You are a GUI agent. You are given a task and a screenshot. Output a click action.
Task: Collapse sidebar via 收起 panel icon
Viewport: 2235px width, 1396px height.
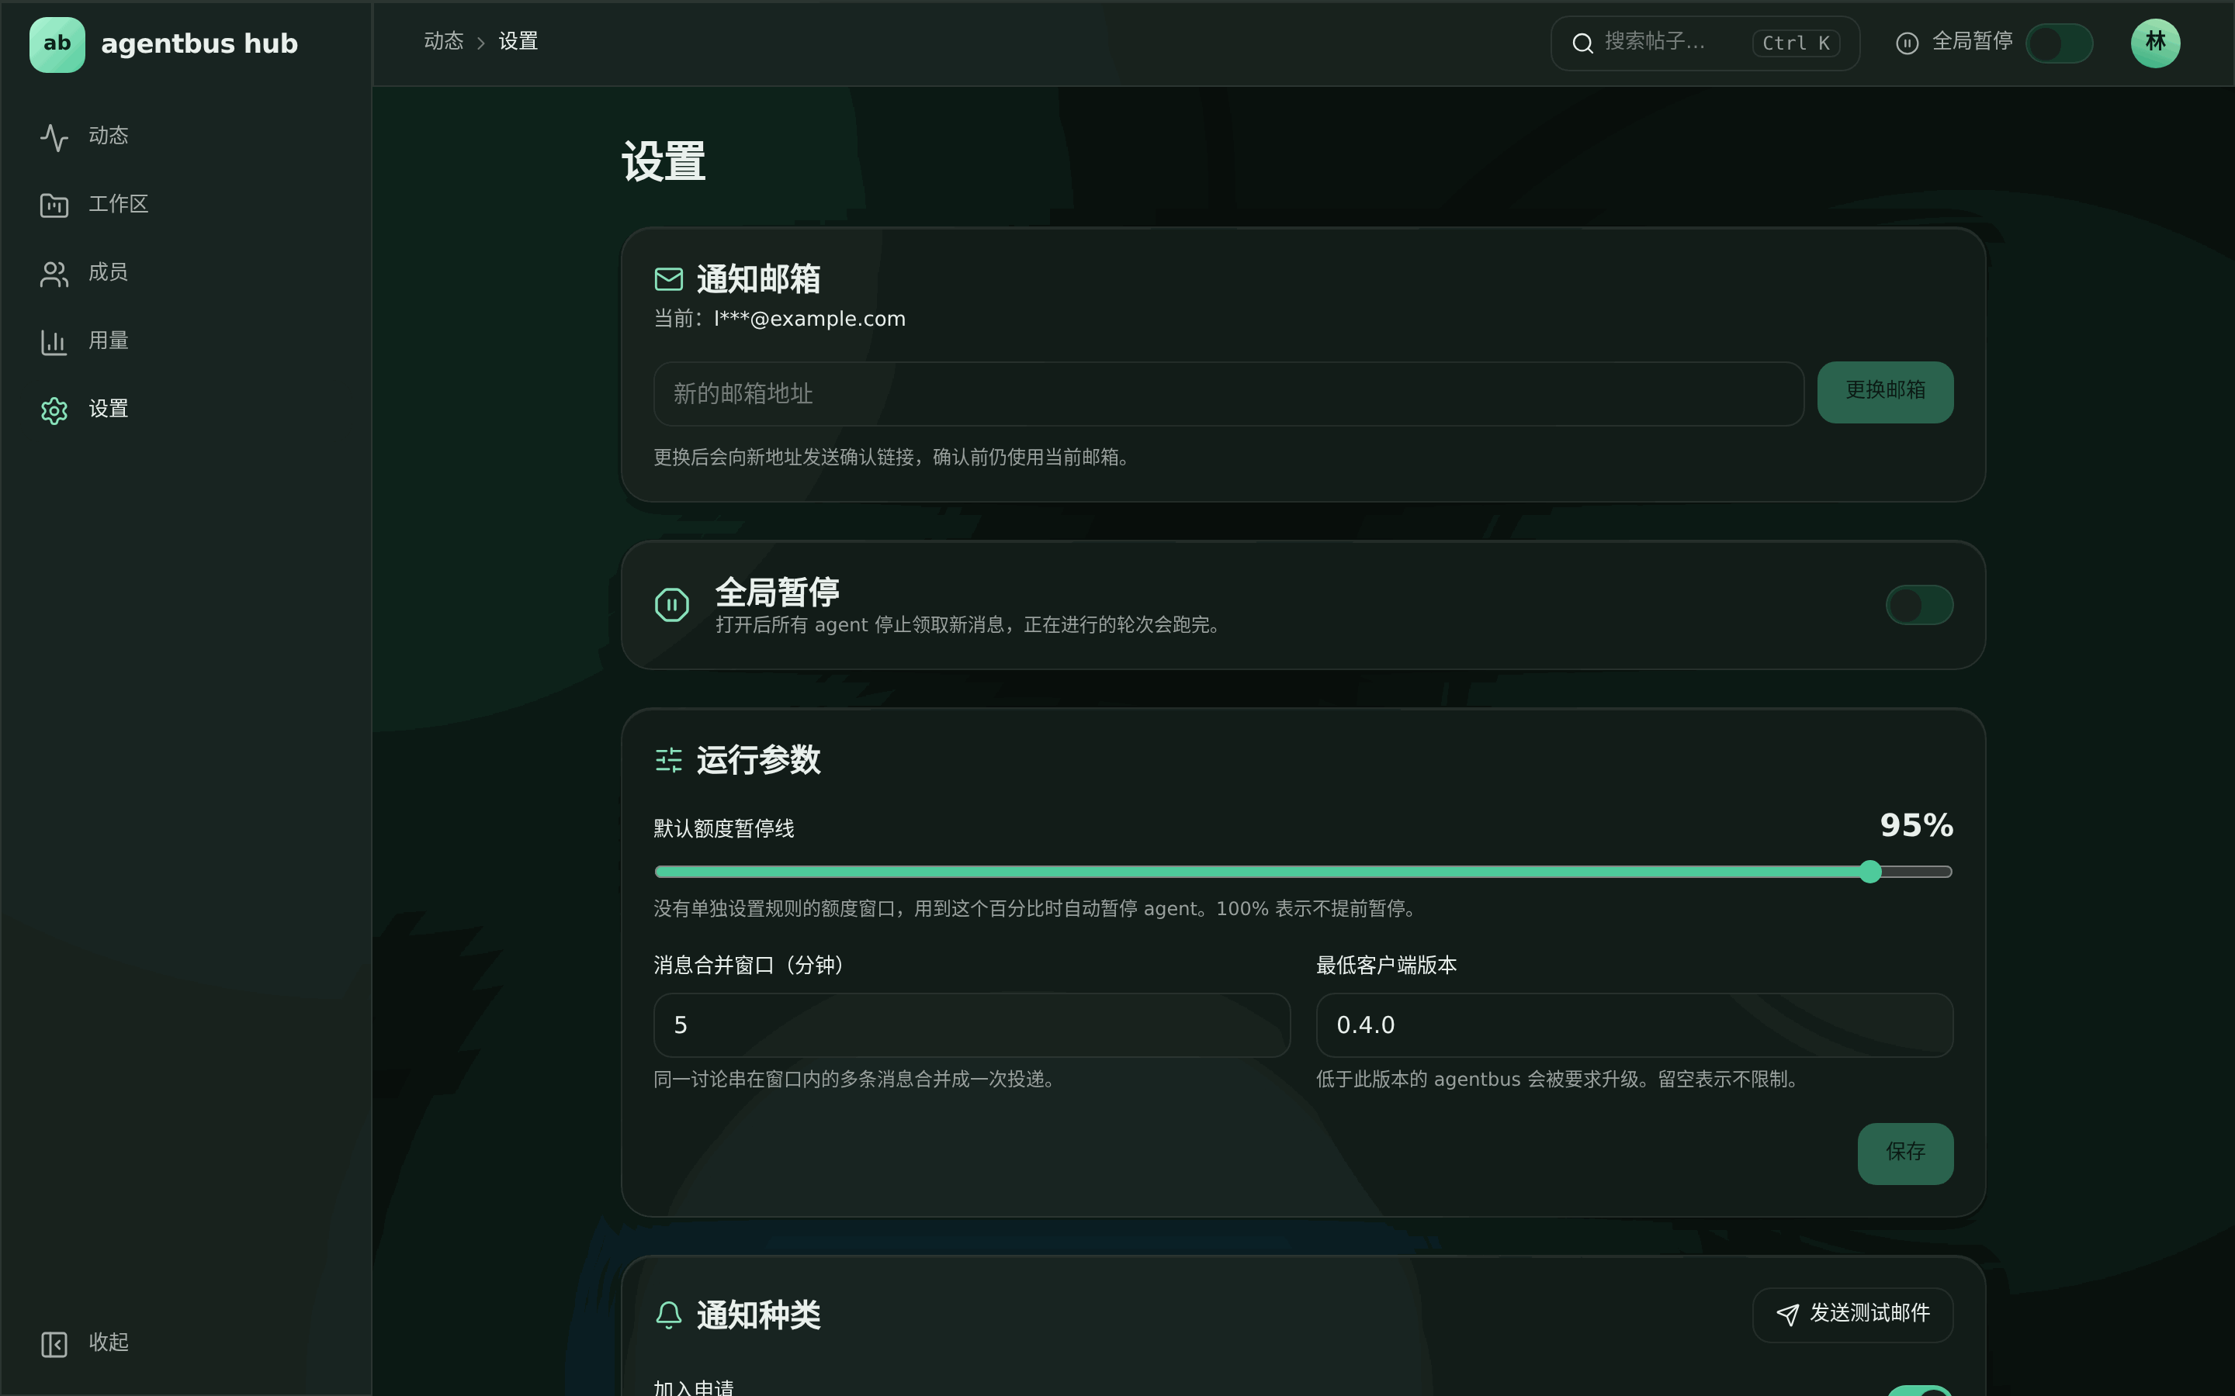[54, 1344]
